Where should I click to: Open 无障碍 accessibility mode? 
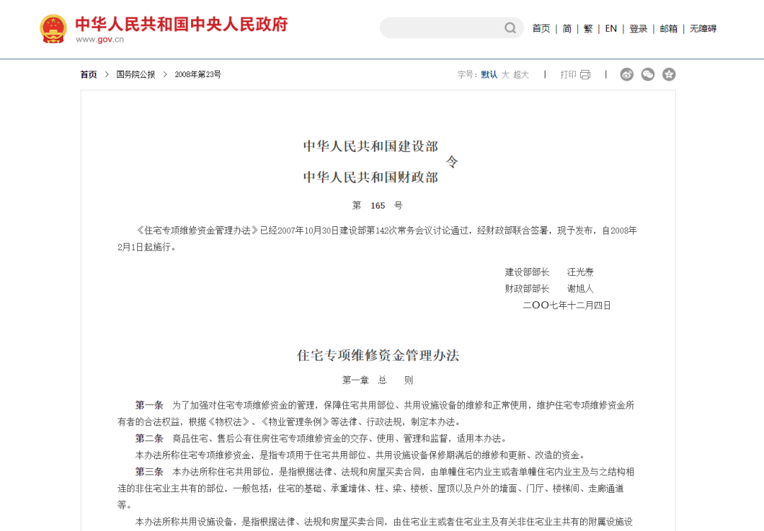(x=703, y=29)
